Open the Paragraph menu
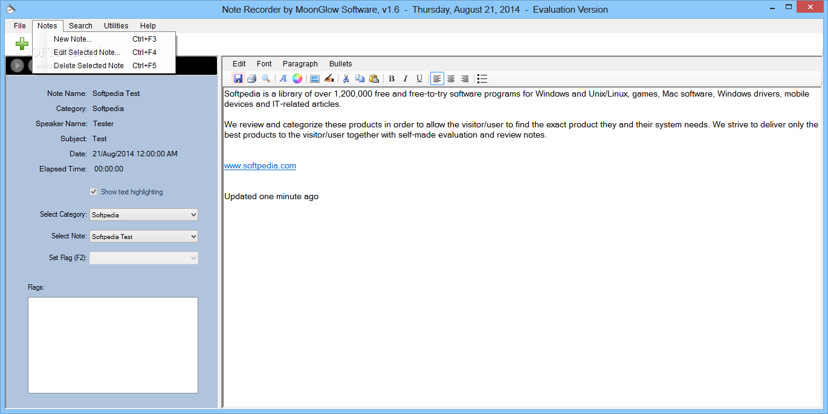This screenshot has width=828, height=414. 300,64
